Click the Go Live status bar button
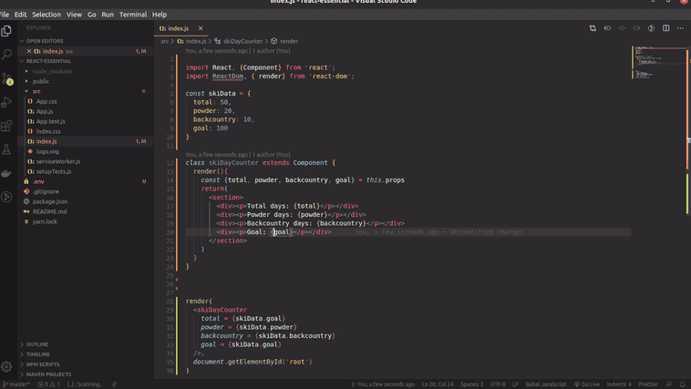The height and width of the screenshot is (389, 691). (586, 384)
